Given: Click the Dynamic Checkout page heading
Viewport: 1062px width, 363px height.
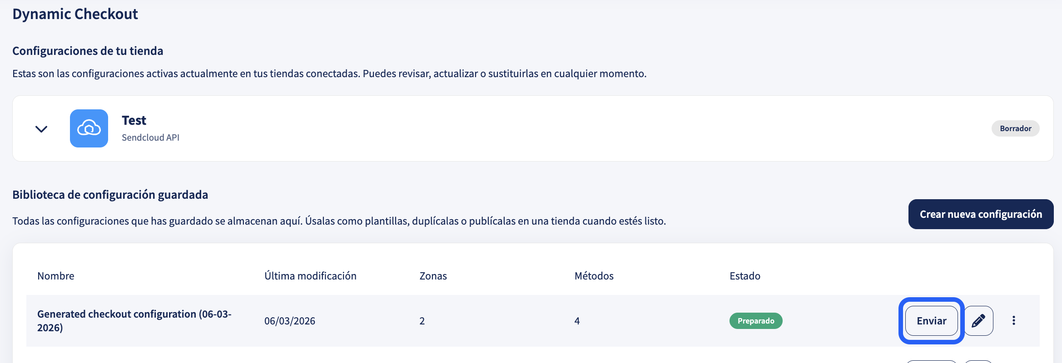Looking at the screenshot, I should coord(75,14).
